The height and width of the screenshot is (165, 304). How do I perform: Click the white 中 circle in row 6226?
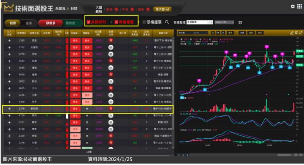tap(111, 95)
